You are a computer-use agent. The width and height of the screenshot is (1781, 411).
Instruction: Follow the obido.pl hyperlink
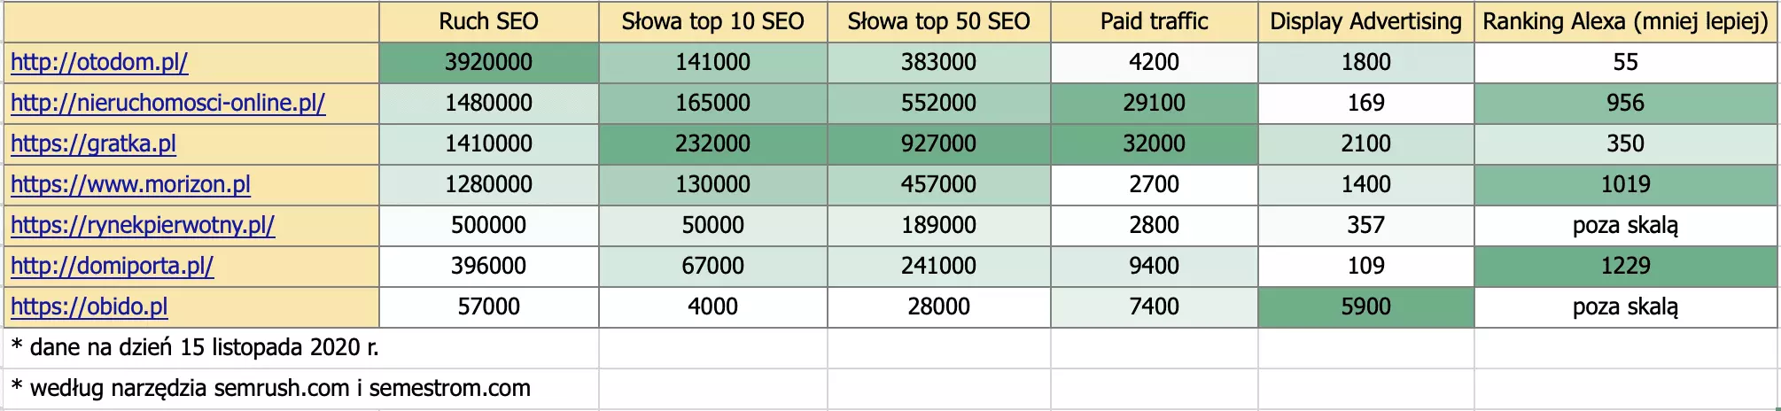[89, 307]
